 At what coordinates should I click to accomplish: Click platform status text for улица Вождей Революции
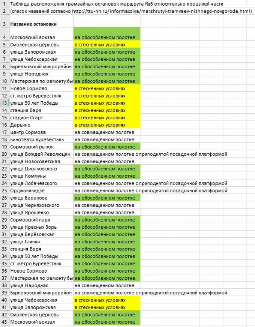[x=151, y=154]
